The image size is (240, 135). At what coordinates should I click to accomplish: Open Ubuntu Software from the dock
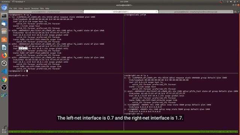tap(4, 39)
